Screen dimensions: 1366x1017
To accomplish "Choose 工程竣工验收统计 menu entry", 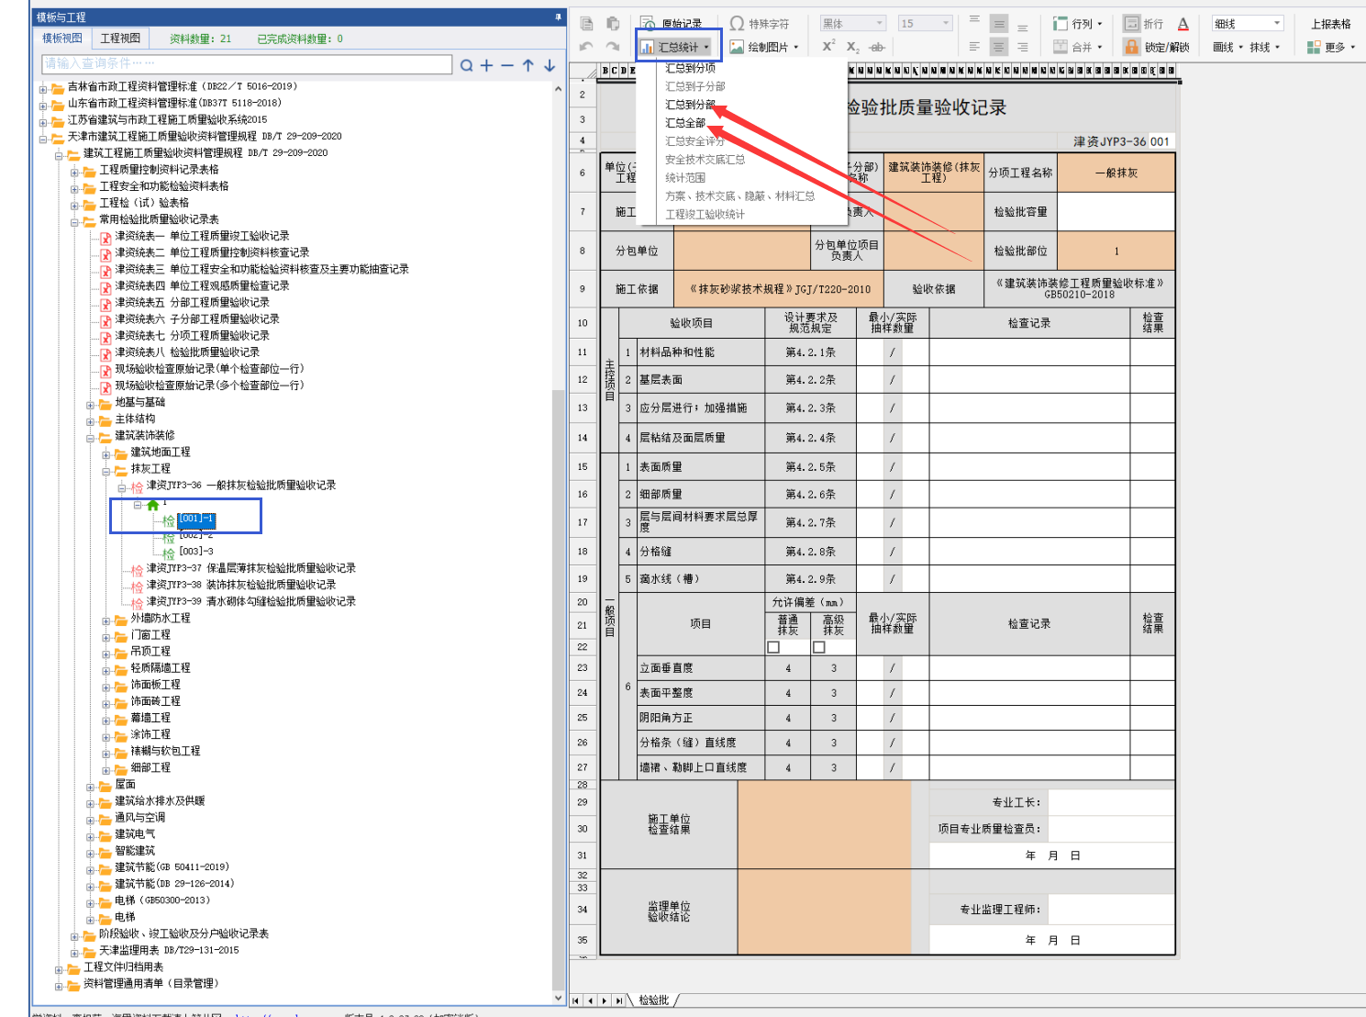I will point(705,215).
